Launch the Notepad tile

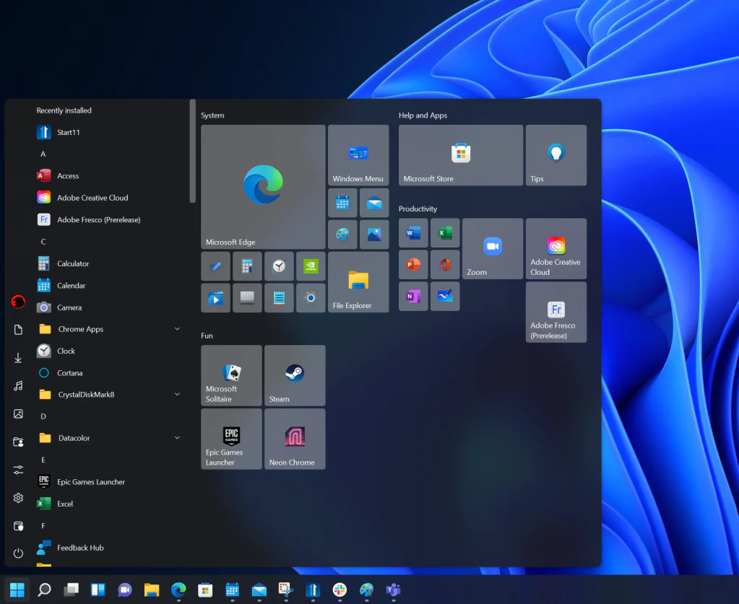[x=279, y=297]
